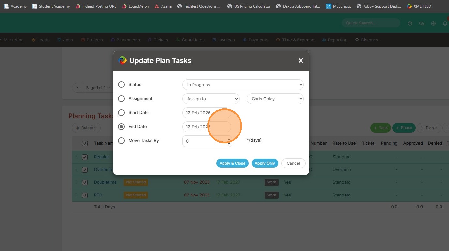Open the In Progress status dropdown
Image resolution: width=449 pixels, height=251 pixels.
point(243,85)
